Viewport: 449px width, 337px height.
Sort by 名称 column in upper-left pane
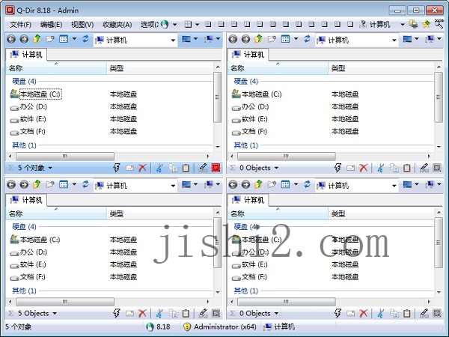56,68
